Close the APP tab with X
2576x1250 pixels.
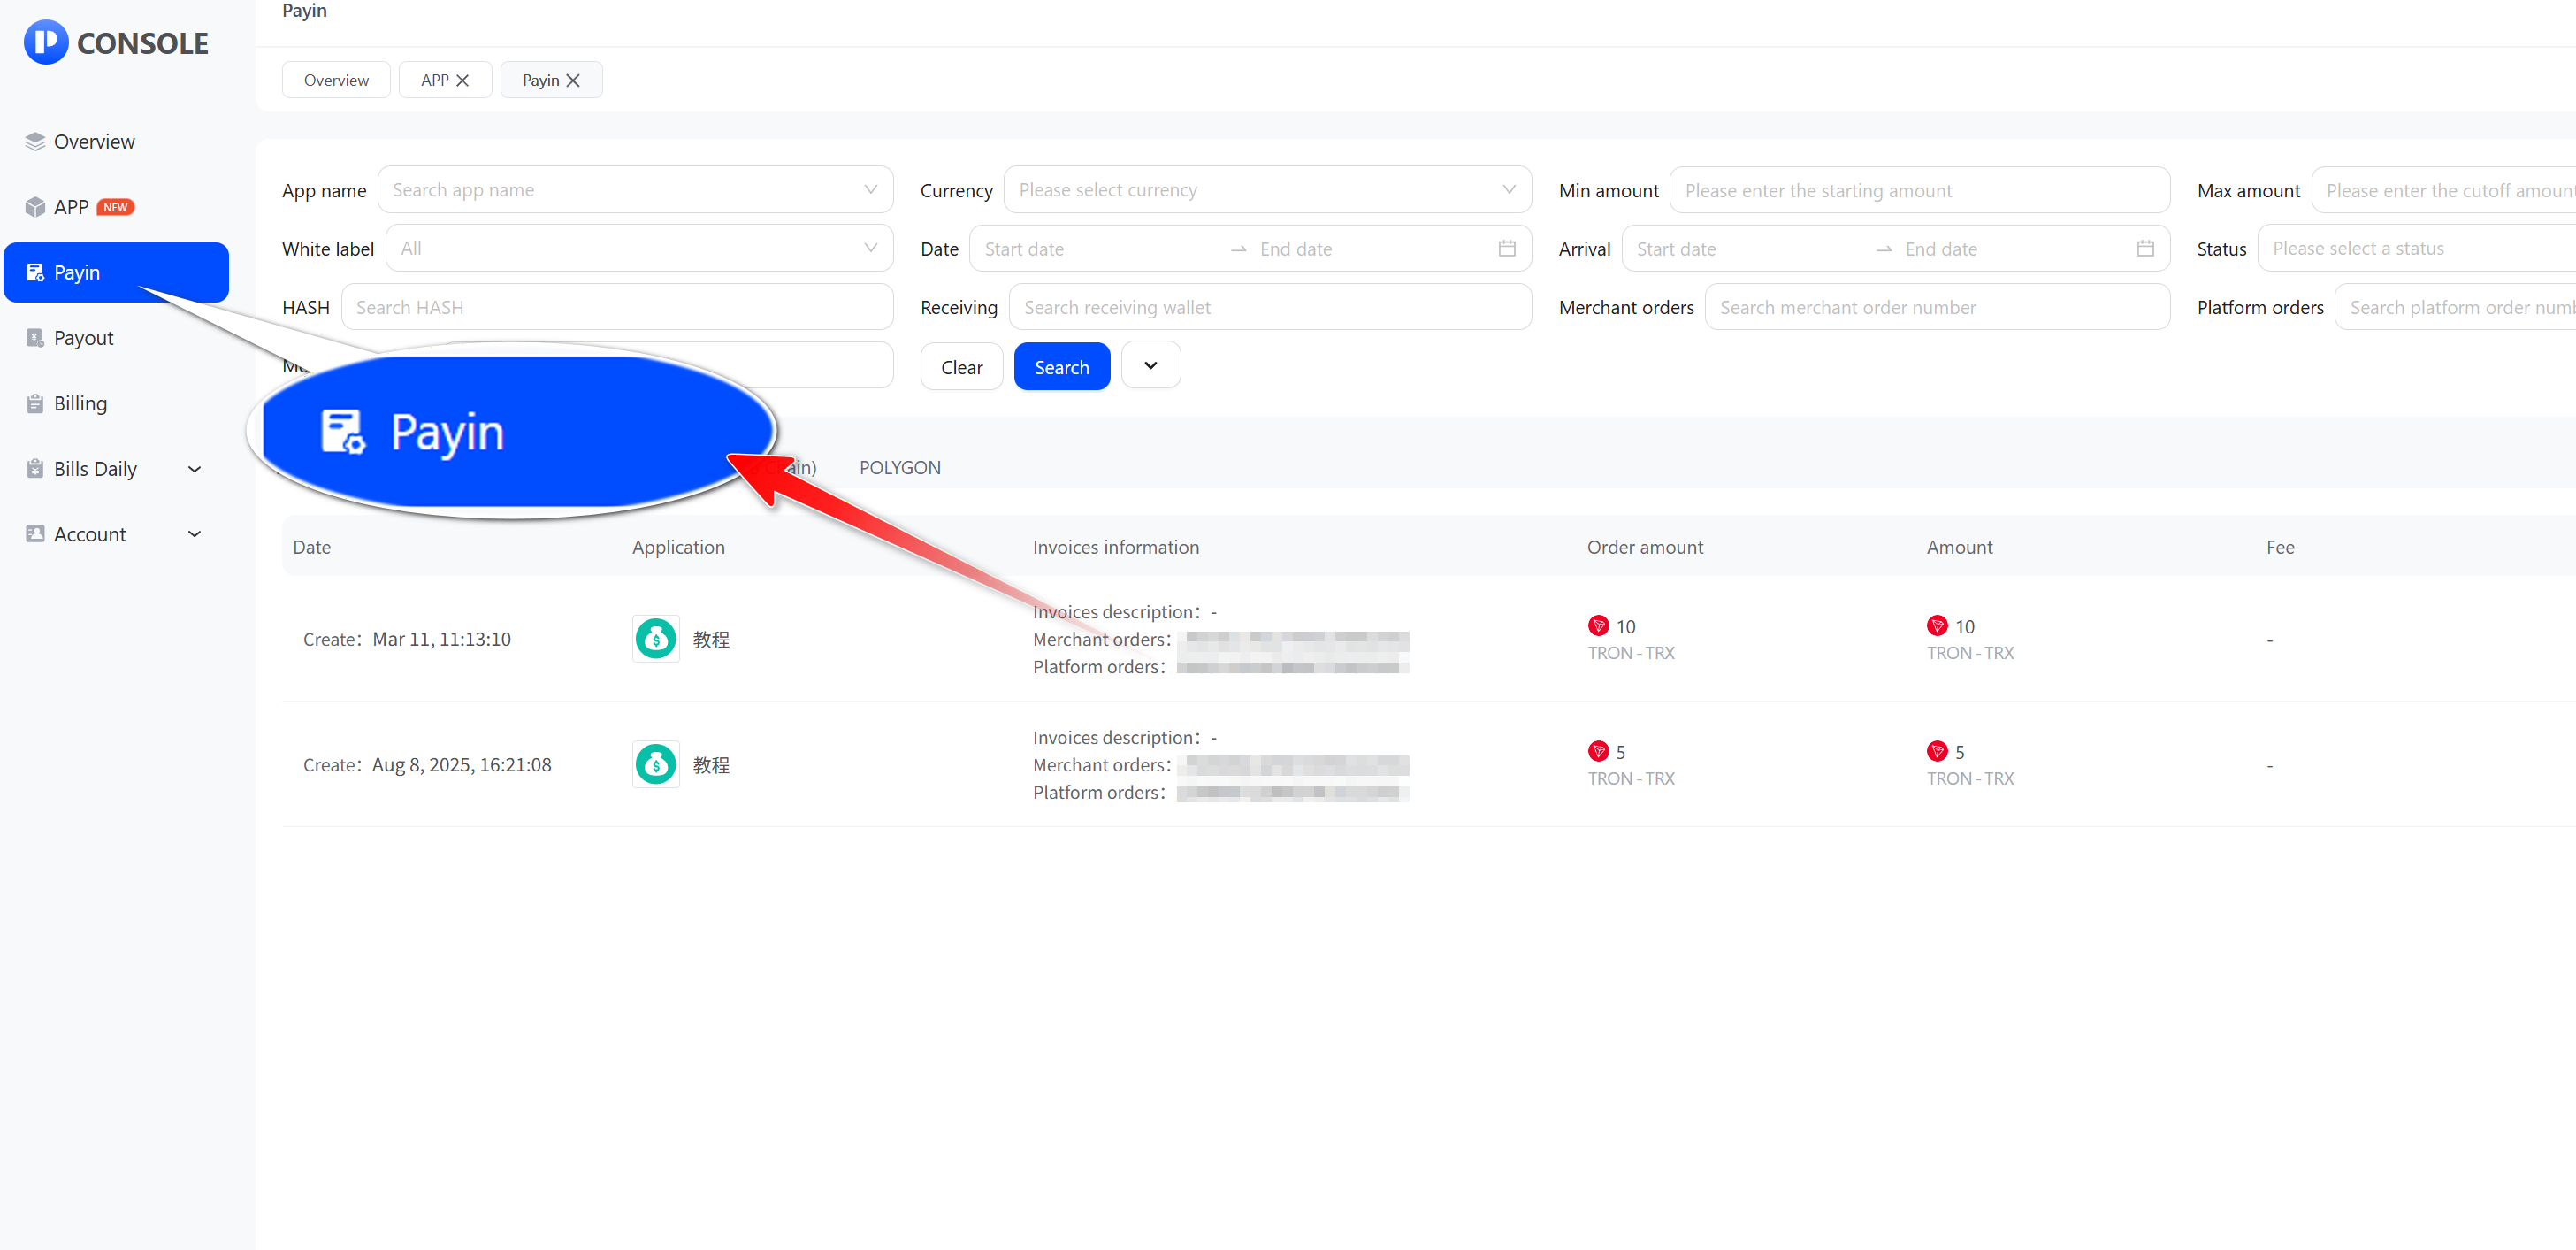click(x=462, y=80)
